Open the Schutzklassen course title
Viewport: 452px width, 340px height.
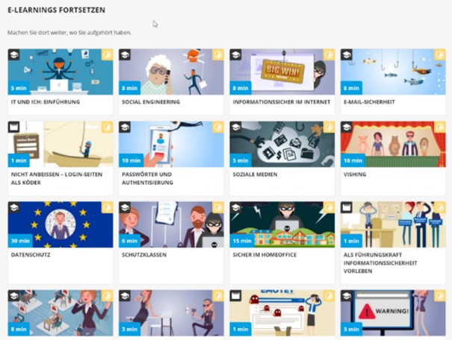tap(144, 255)
